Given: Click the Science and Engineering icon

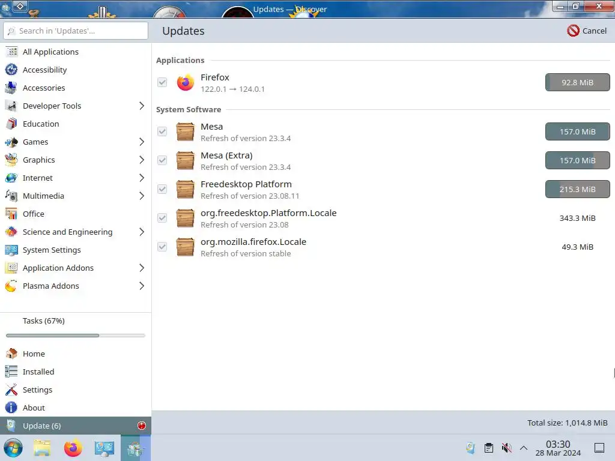Looking at the screenshot, I should pos(11,232).
